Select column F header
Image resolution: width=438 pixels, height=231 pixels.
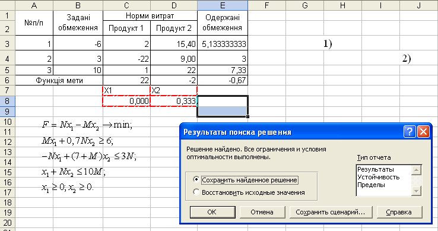click(266, 5)
